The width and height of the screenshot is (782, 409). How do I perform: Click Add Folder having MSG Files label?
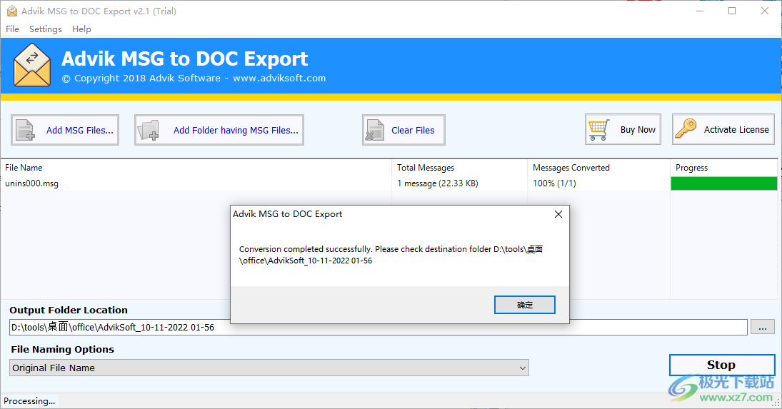pos(236,130)
